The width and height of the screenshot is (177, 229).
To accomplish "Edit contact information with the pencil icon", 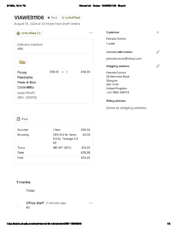I will coord(158,52).
